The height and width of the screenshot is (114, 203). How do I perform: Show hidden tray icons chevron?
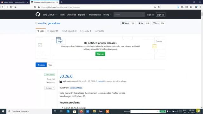tap(170, 111)
